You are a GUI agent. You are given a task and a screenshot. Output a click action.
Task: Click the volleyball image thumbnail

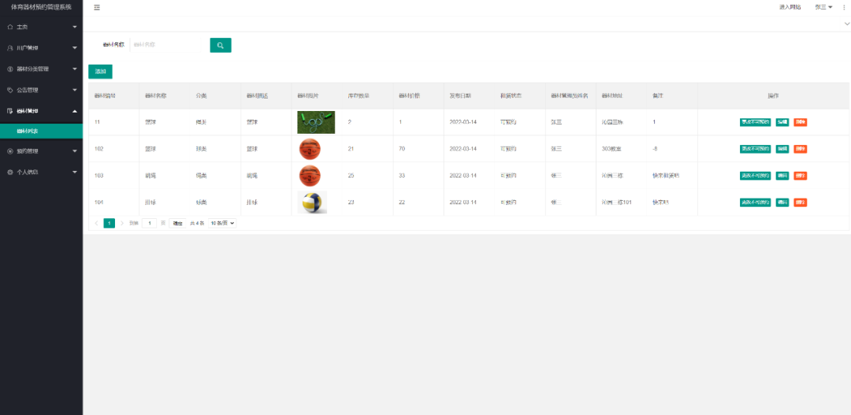coord(312,202)
